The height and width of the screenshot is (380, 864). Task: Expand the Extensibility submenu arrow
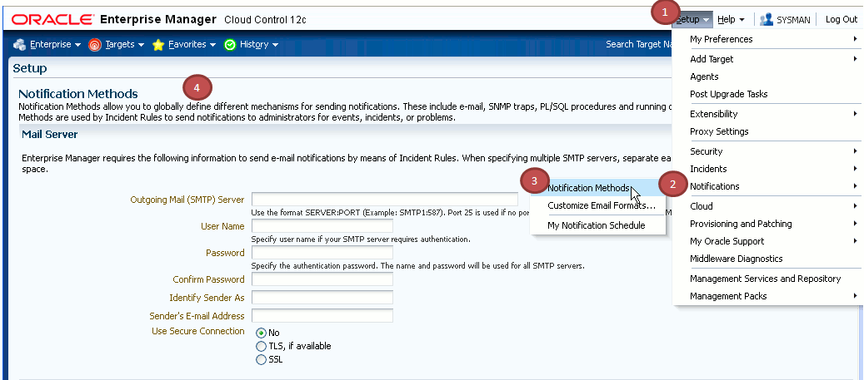[x=855, y=114]
